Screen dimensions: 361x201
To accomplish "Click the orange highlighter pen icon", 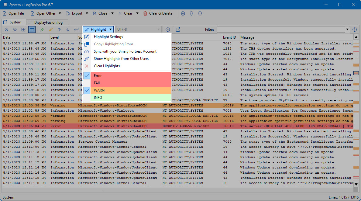I will pyautogui.click(x=51, y=29).
